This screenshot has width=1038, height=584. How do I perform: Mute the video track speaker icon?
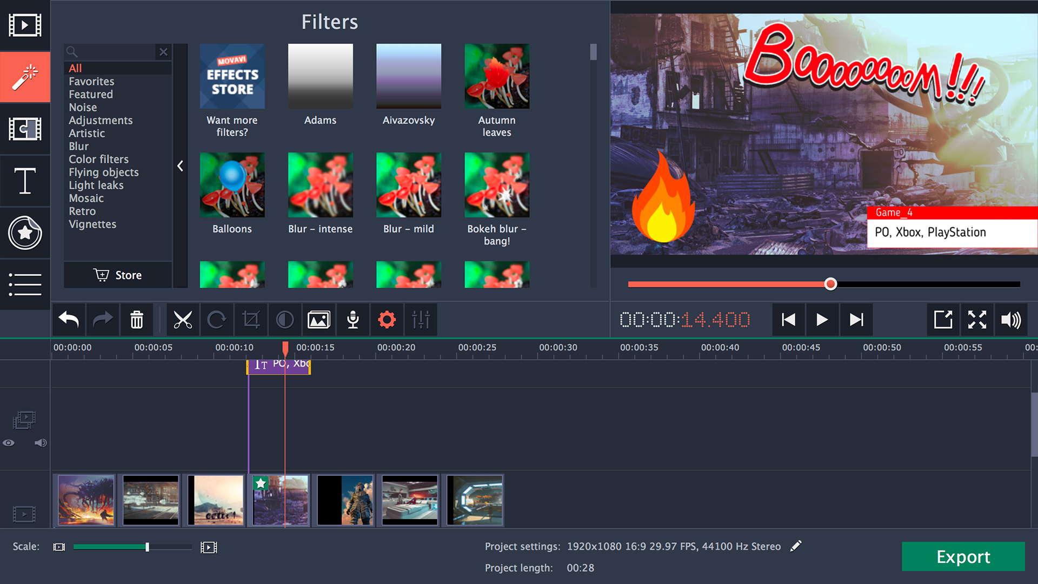40,442
